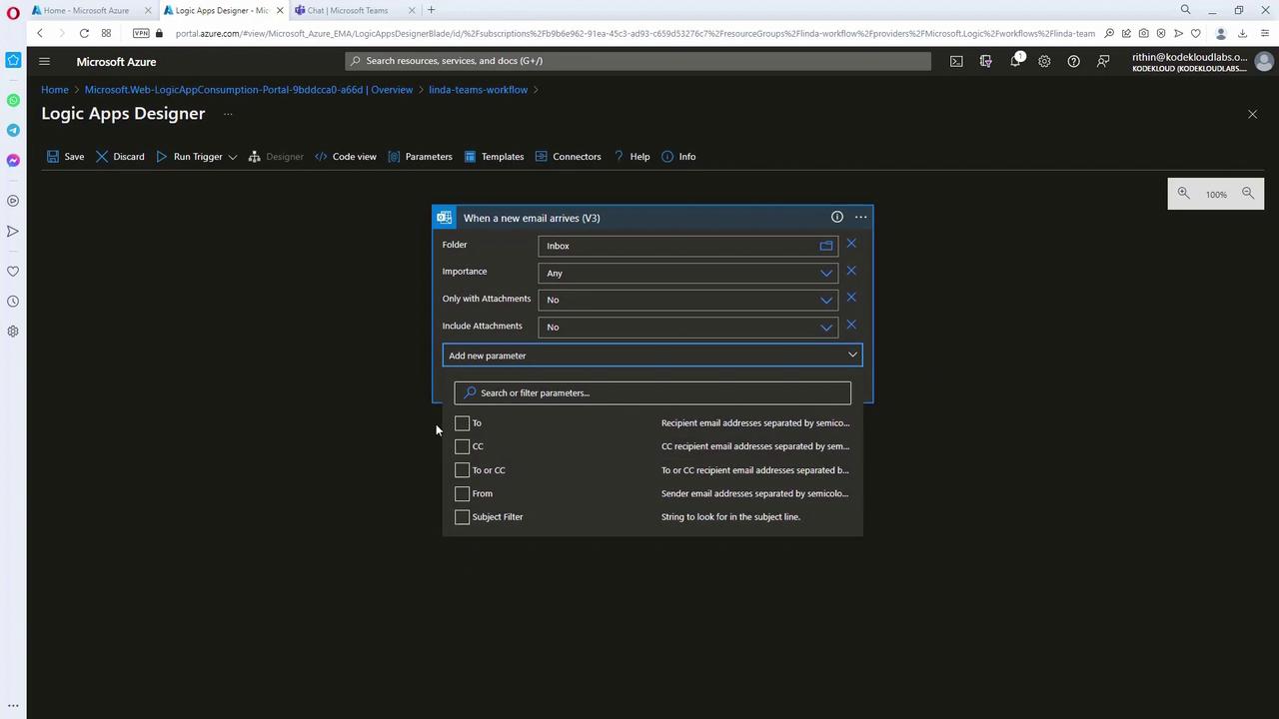The height and width of the screenshot is (719, 1279).
Task: Collapse the Add new parameter dropdown
Action: pos(852,355)
